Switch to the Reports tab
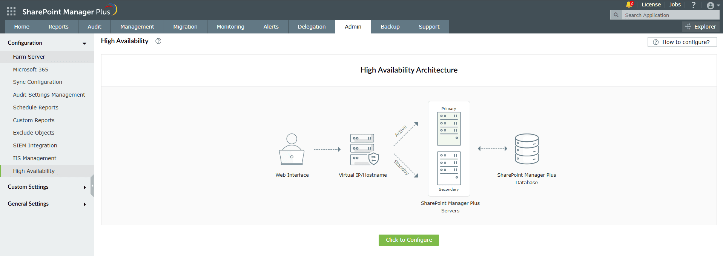This screenshot has height=256, width=723. click(58, 27)
